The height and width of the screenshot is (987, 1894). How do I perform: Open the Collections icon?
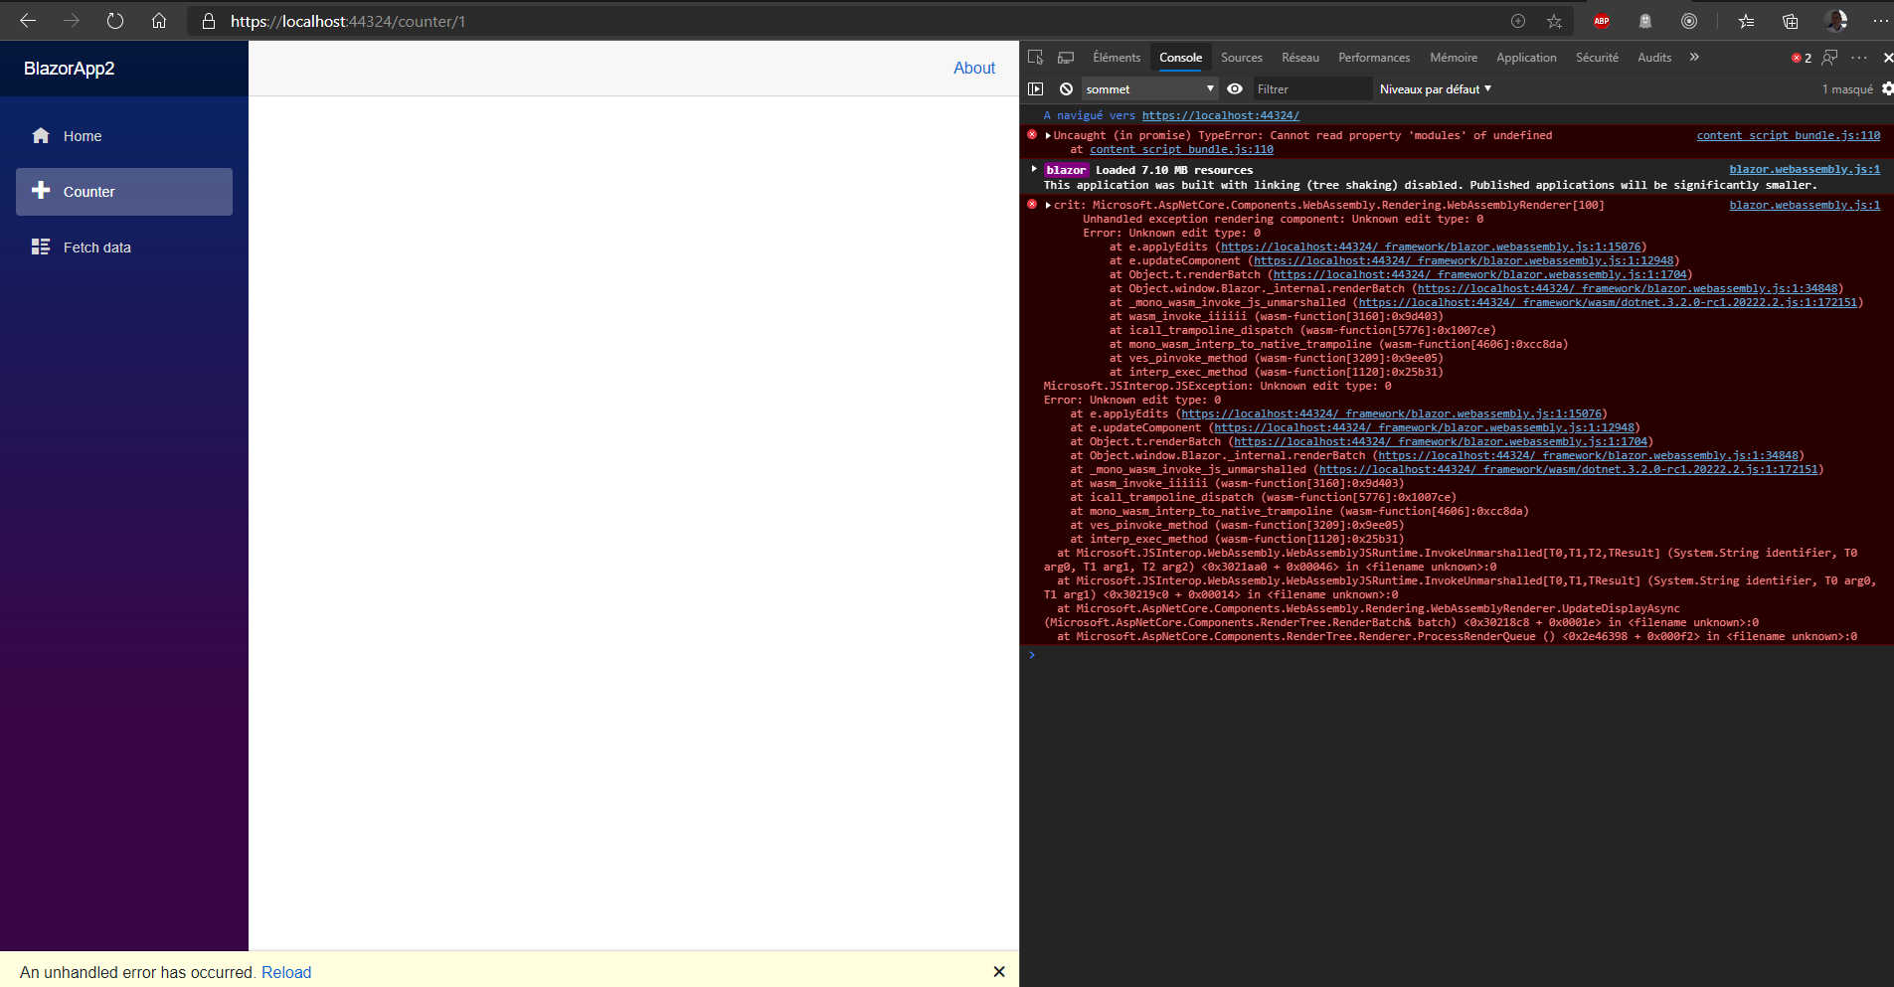(x=1791, y=21)
